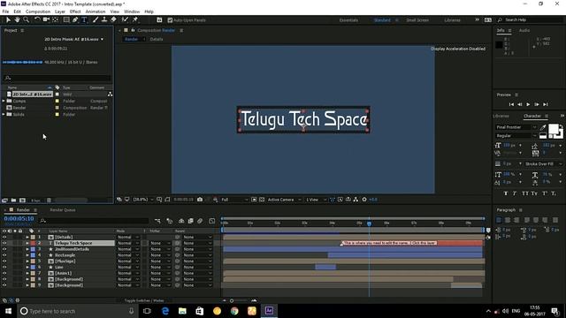Open the Stroke Over Fill dropdown
The height and width of the screenshot is (318, 566).
pyautogui.click(x=543, y=163)
